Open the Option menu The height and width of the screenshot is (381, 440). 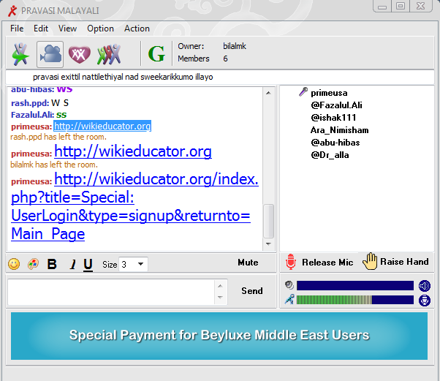(x=100, y=29)
